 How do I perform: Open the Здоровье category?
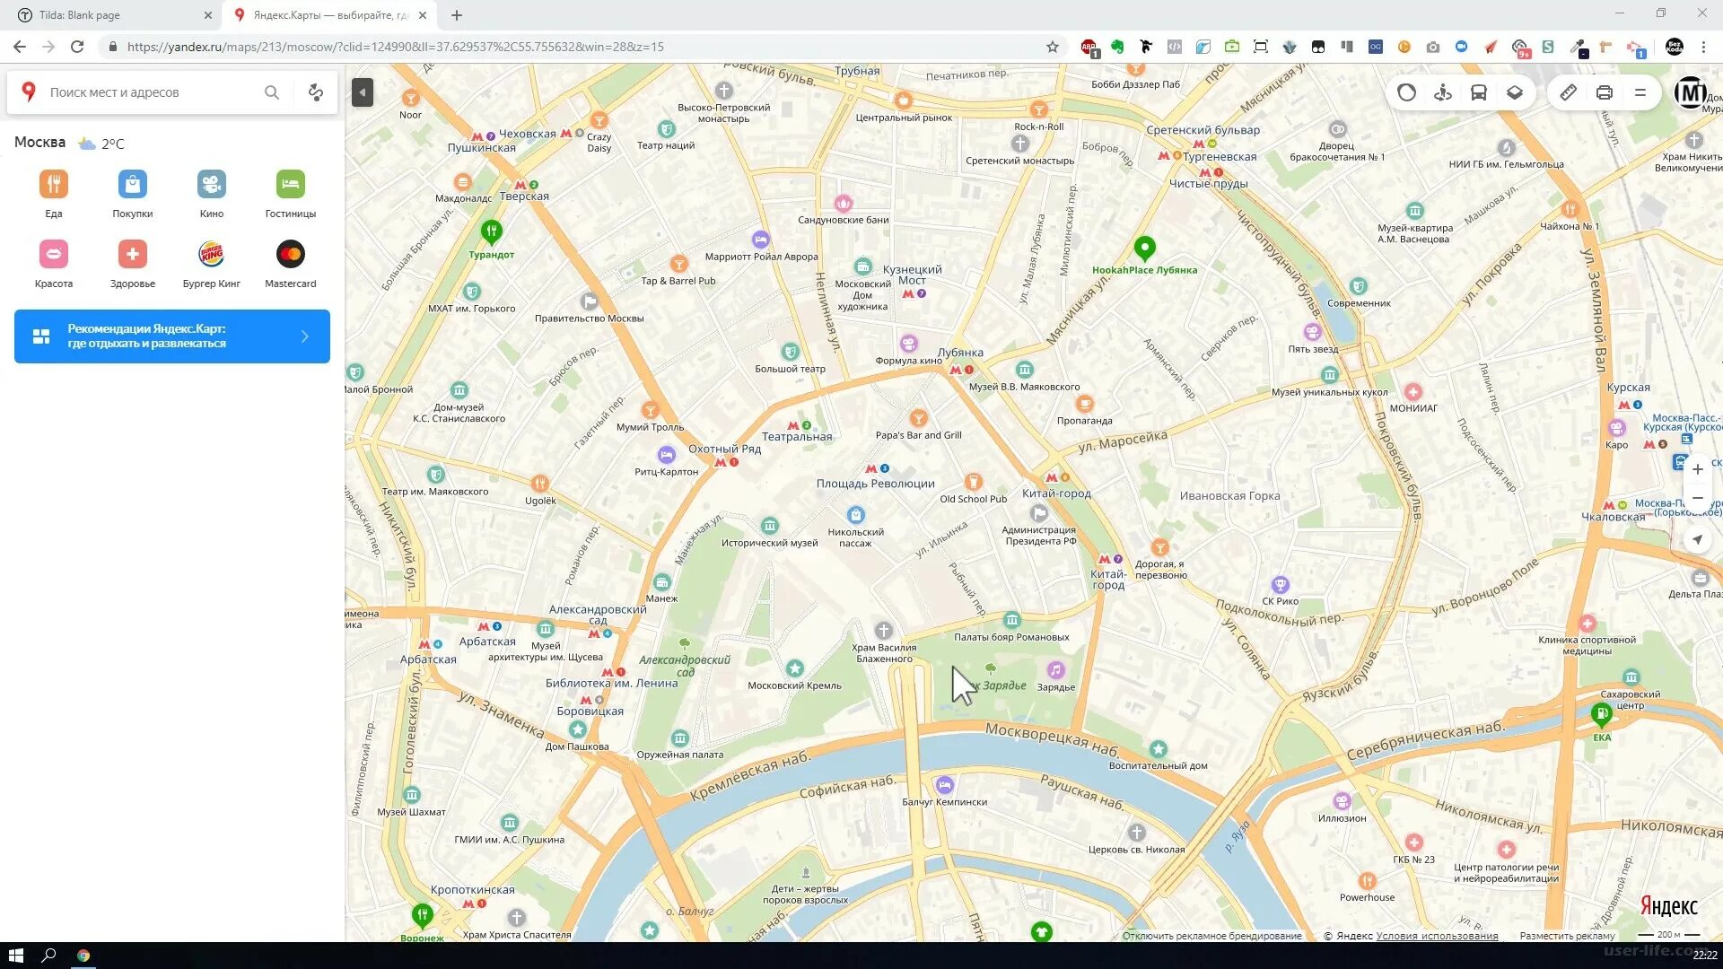click(133, 264)
